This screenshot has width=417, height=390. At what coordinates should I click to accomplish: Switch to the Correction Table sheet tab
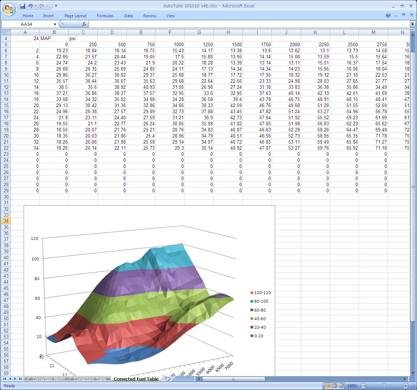coord(90,379)
